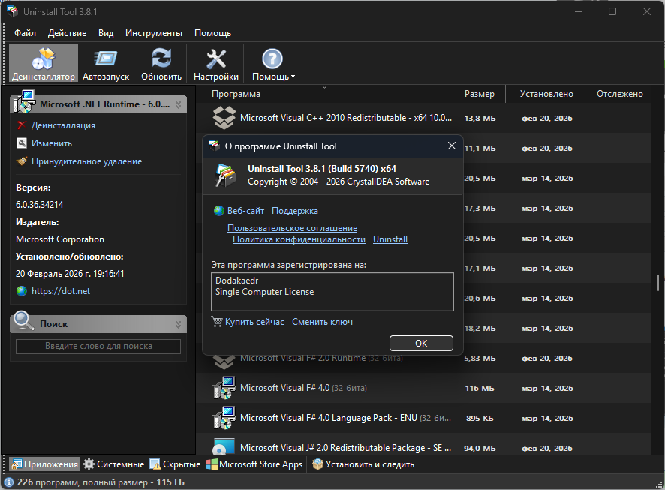The image size is (665, 490).
Task: Open the Помощь toolbar dropdown
Action: pos(272,64)
